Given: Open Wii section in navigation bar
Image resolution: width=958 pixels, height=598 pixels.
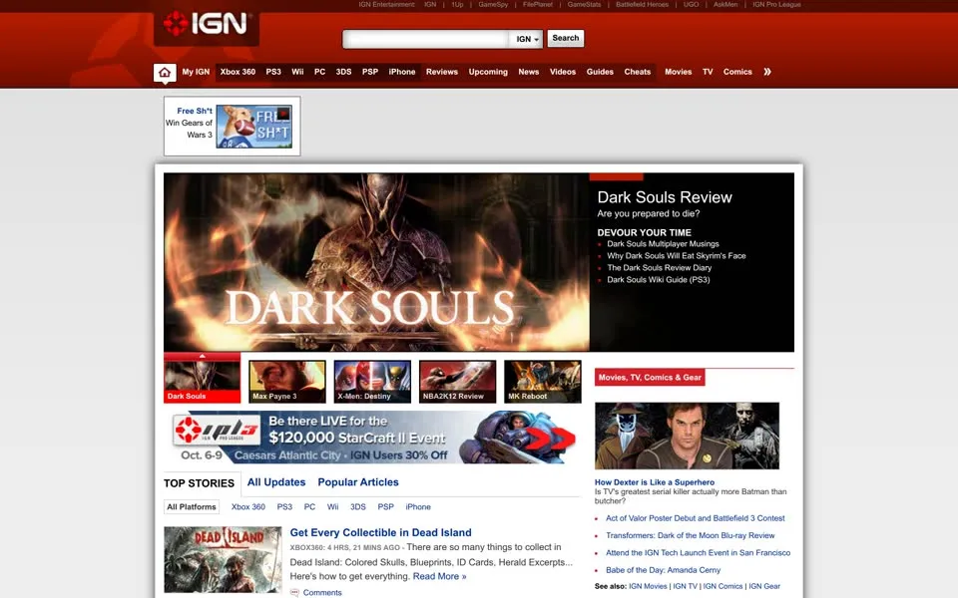Looking at the screenshot, I should [x=297, y=72].
